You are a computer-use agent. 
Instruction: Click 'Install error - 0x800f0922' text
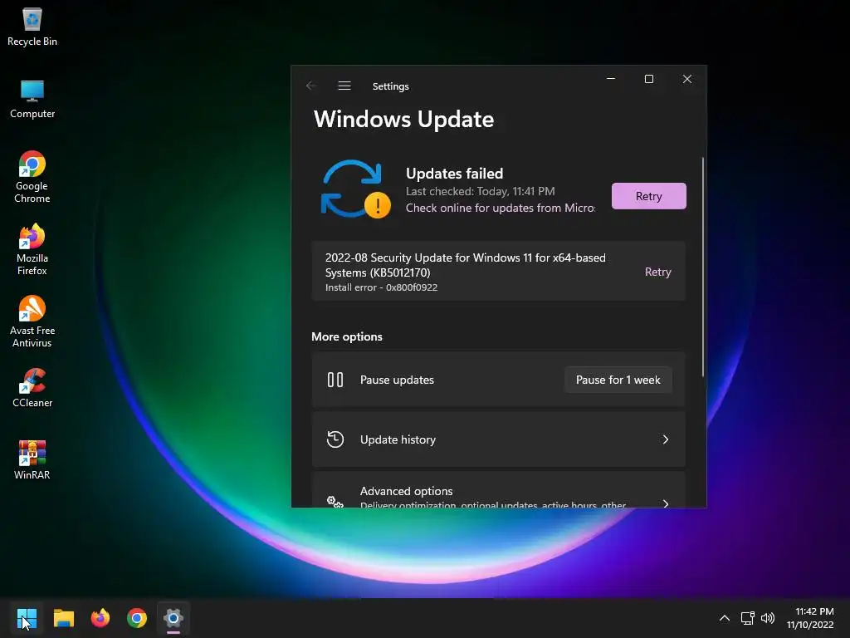pyautogui.click(x=381, y=287)
